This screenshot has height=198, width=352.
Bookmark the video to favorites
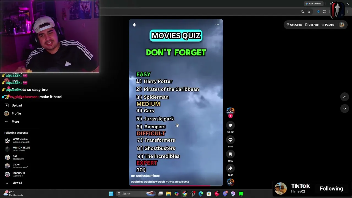230,154
